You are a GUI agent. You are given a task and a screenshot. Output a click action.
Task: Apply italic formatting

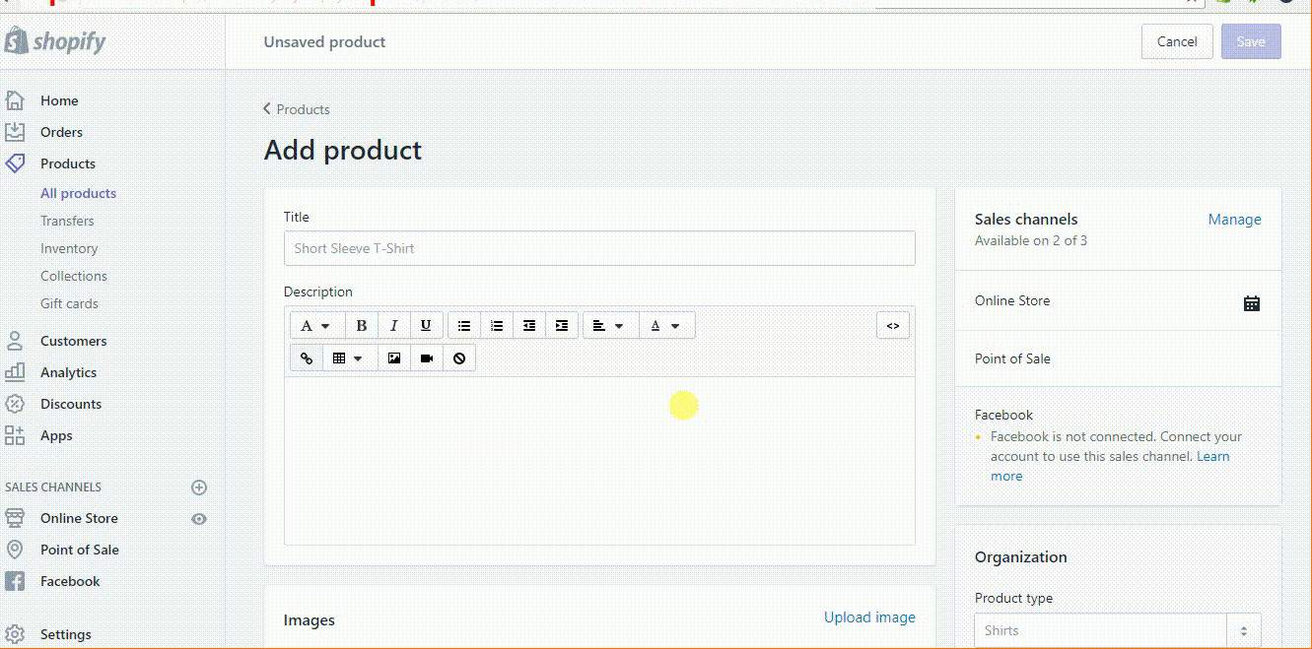[x=393, y=325]
